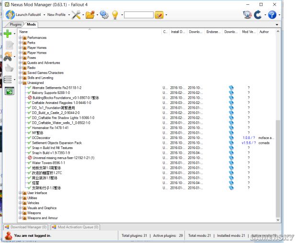Click the open folders icon in toolbar

click(x=90, y=15)
